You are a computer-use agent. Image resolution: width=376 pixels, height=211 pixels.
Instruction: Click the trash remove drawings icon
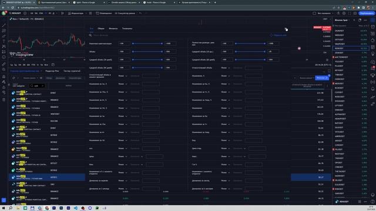pyautogui.click(x=4, y=100)
